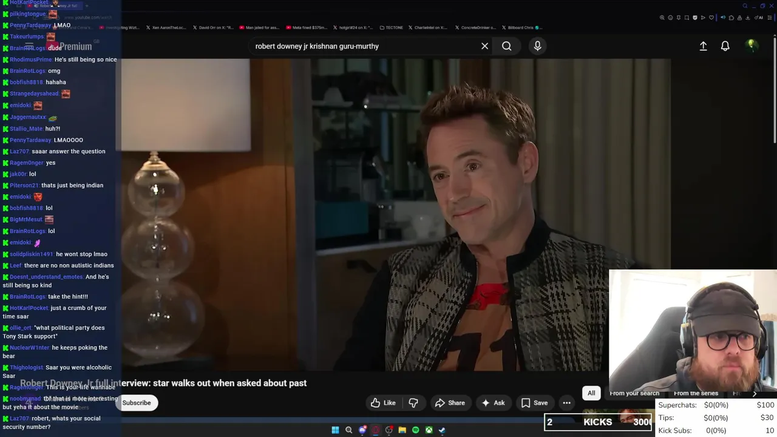
Task: Take a snapshot with the browser capture icon
Action: pyautogui.click(x=687, y=18)
